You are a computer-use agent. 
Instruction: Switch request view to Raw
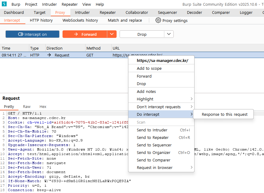[27, 106]
